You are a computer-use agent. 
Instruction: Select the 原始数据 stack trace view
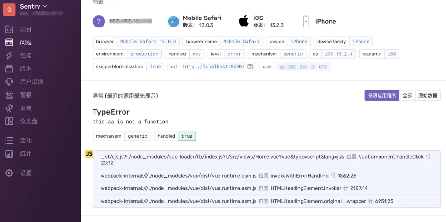pyautogui.click(x=428, y=96)
